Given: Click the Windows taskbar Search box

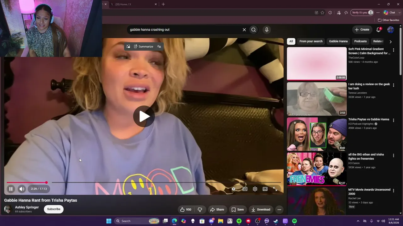Looking at the screenshot, I should click(x=137, y=221).
